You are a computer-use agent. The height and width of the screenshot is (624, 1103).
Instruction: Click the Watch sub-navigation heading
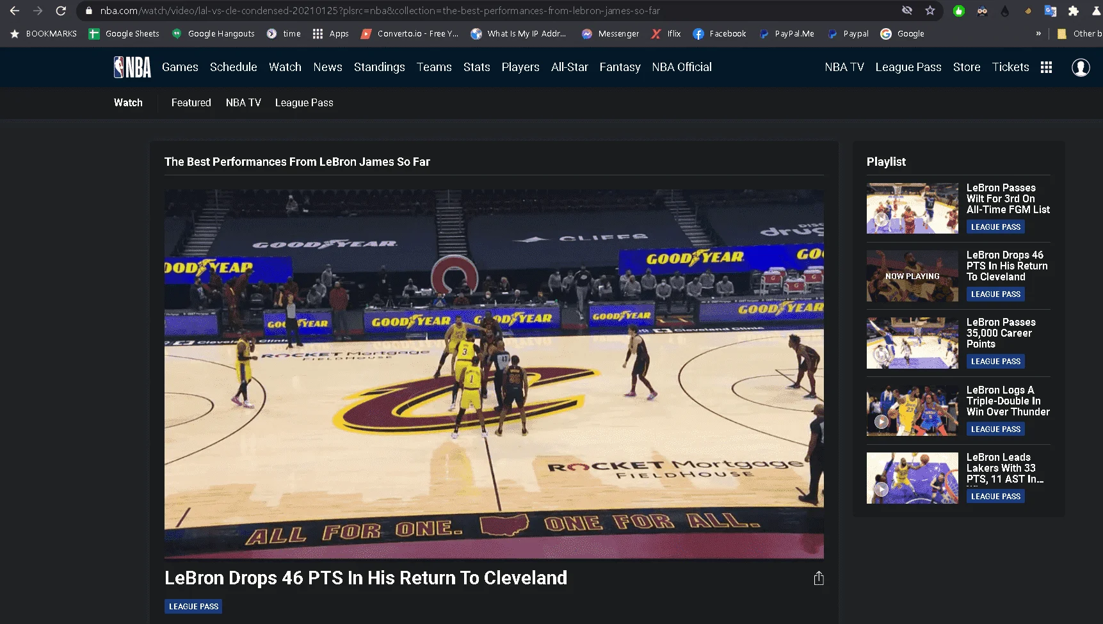(128, 103)
